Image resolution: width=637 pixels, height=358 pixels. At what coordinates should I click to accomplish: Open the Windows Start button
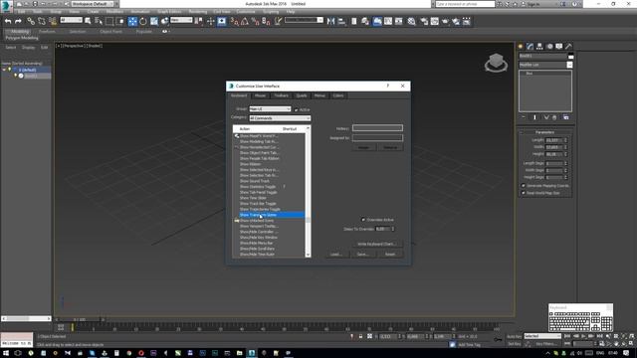click(6, 353)
